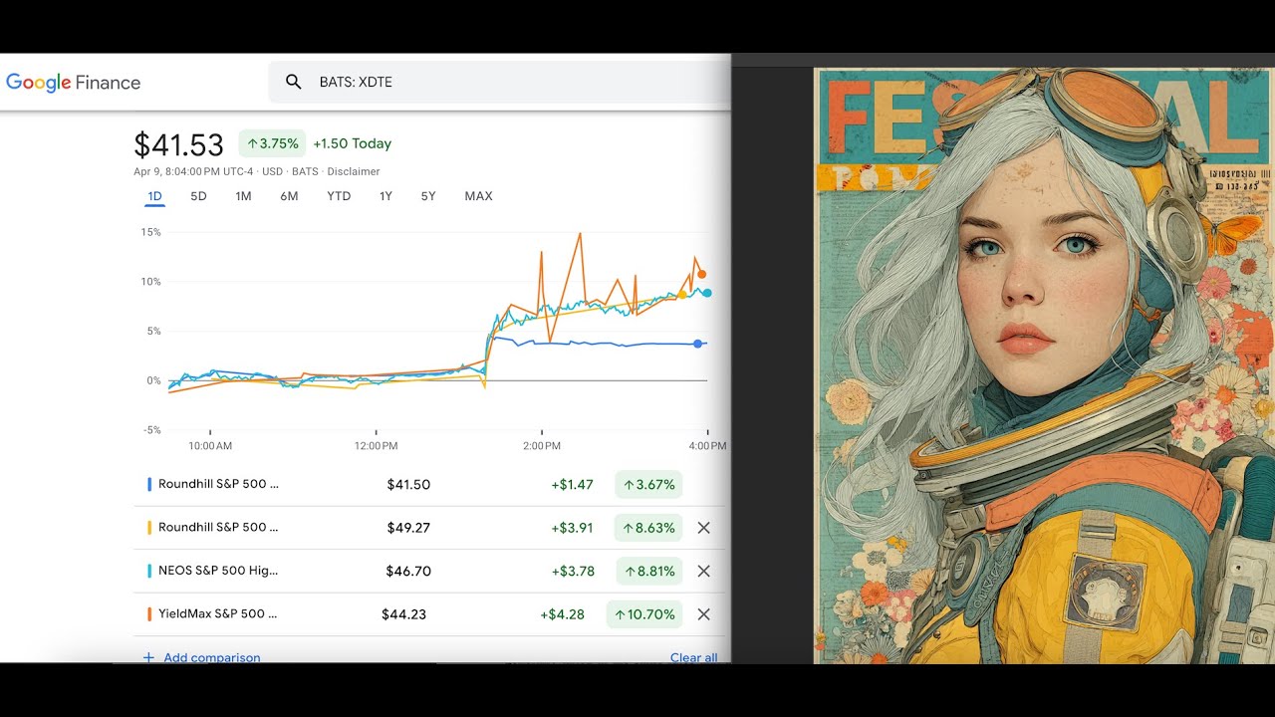Image resolution: width=1275 pixels, height=717 pixels.
Task: Open the Roundhill S&P 500 $41.50 row
Action: [428, 485]
